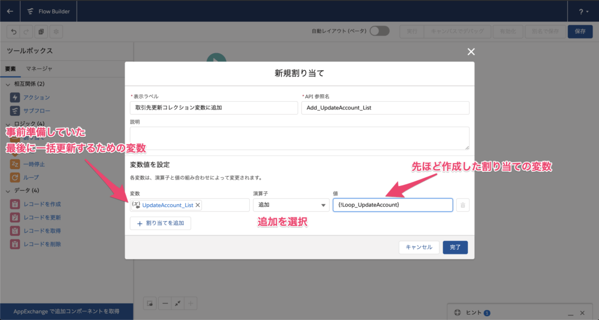
Task: Click the キャンバスでデバッグ button
Action: point(457,32)
